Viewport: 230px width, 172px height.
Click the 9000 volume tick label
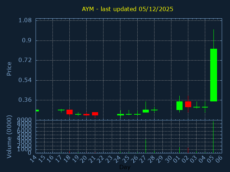[25, 120]
